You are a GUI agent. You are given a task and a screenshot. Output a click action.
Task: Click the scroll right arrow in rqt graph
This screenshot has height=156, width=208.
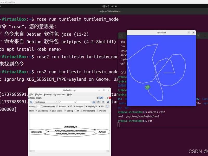[x=109, y=151]
